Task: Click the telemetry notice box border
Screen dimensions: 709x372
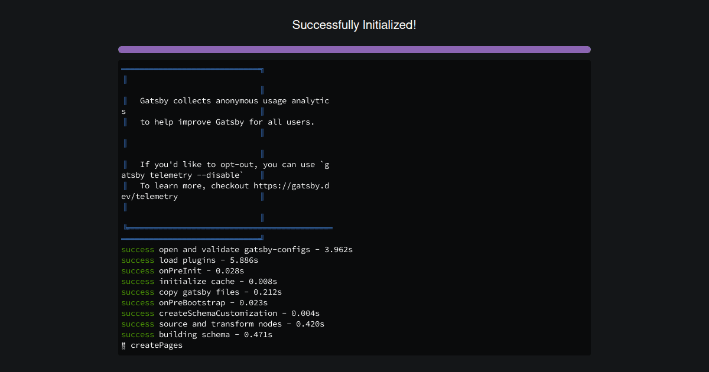Action: point(192,69)
